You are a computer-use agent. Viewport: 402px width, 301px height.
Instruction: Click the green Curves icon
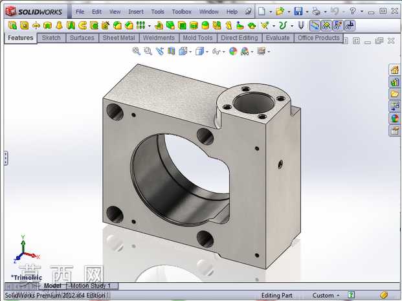[x=283, y=25]
